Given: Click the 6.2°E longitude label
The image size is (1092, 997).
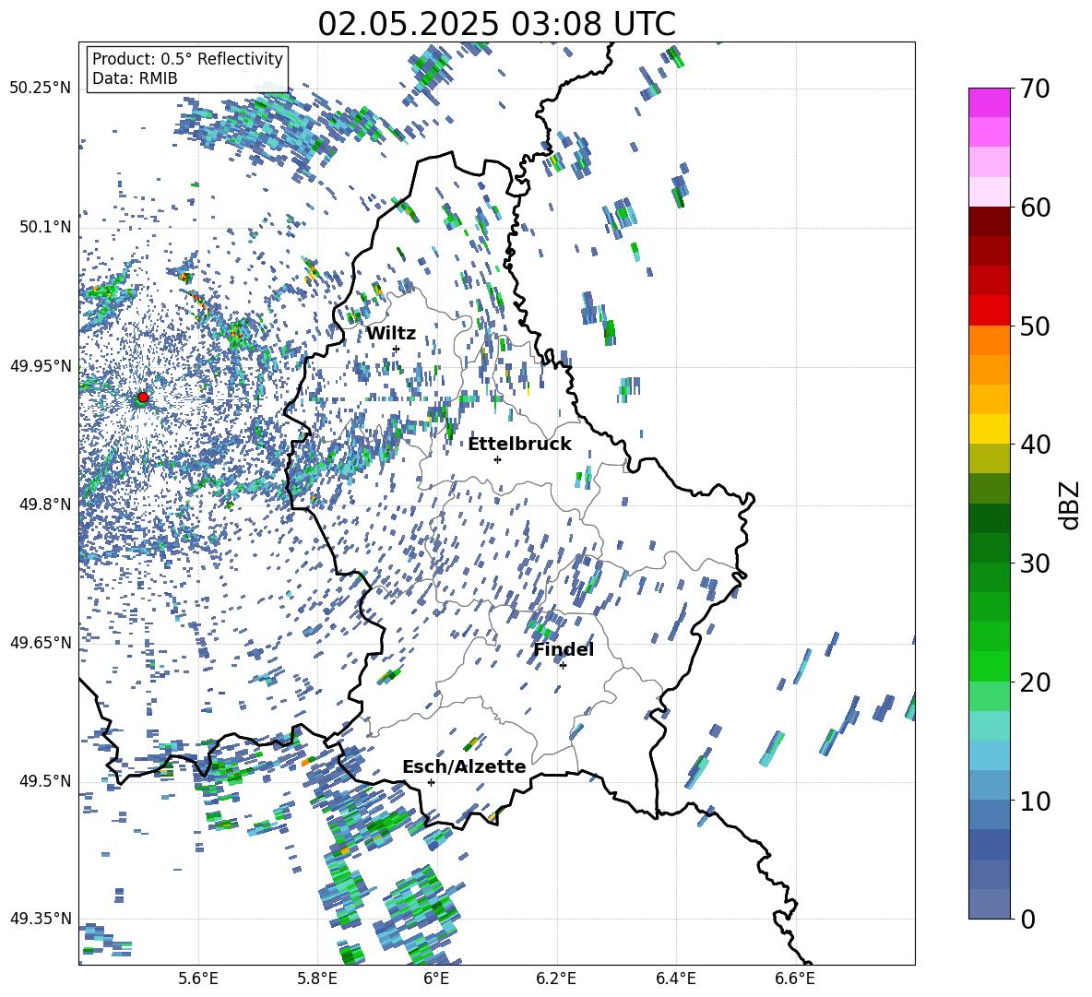Looking at the screenshot, I should (556, 979).
